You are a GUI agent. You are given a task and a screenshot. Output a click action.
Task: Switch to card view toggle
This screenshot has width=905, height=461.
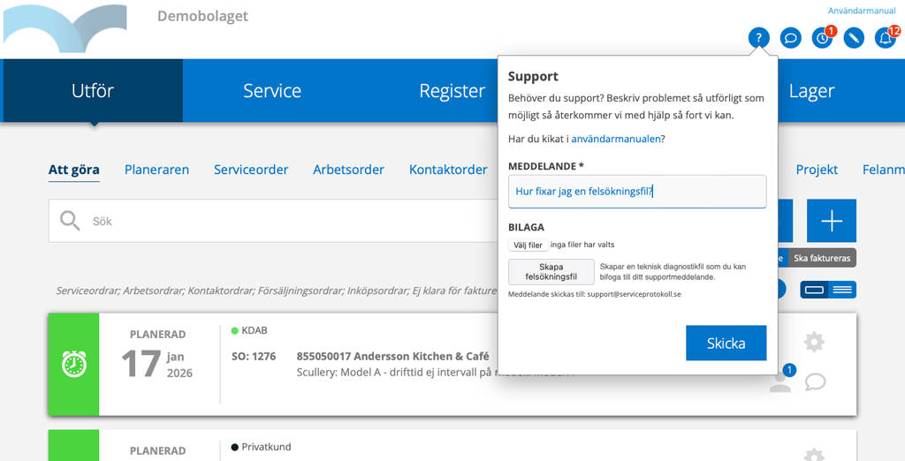point(814,290)
